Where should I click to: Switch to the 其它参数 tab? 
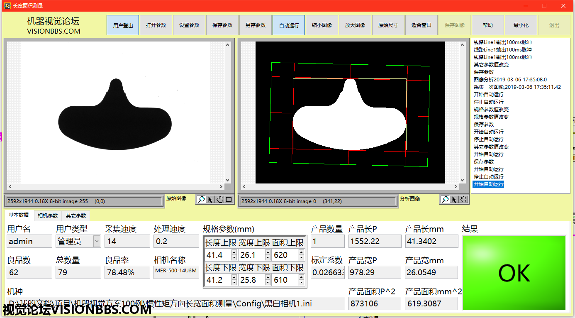pyautogui.click(x=76, y=215)
